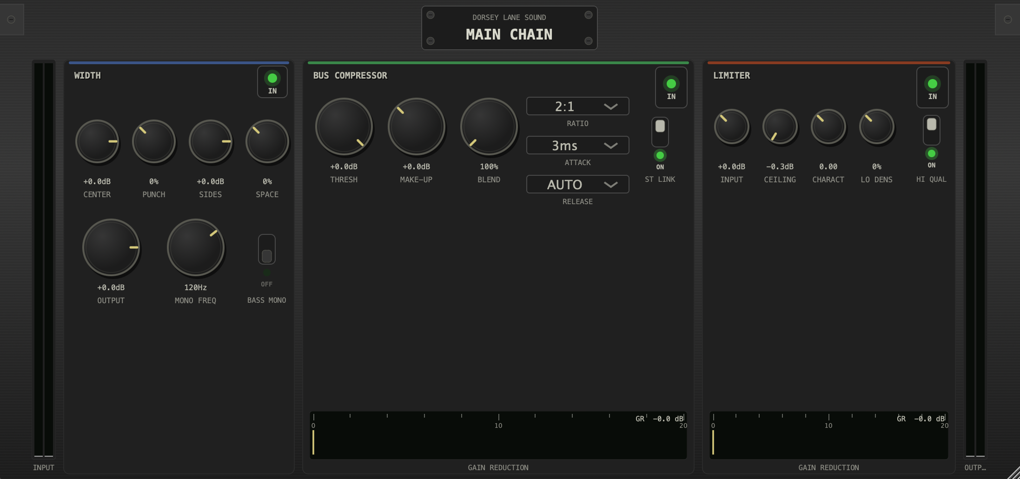This screenshot has height=479, width=1020.
Task: Click the THRESH value +0.0dB
Action: tap(344, 166)
